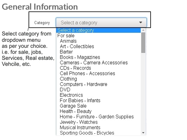The height and width of the screenshot is (140, 187).
Task: Pick 'Animals' category option
Action: pyautogui.click(x=68, y=41)
